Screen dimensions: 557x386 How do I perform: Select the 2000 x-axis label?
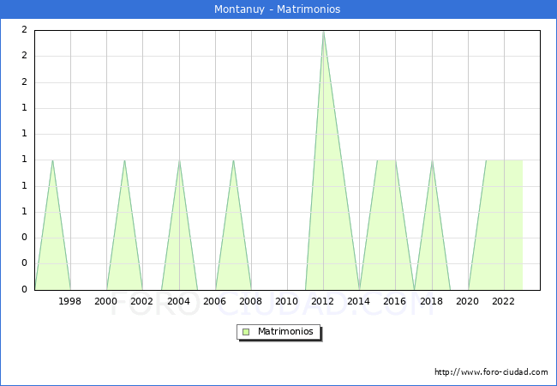click(x=106, y=301)
